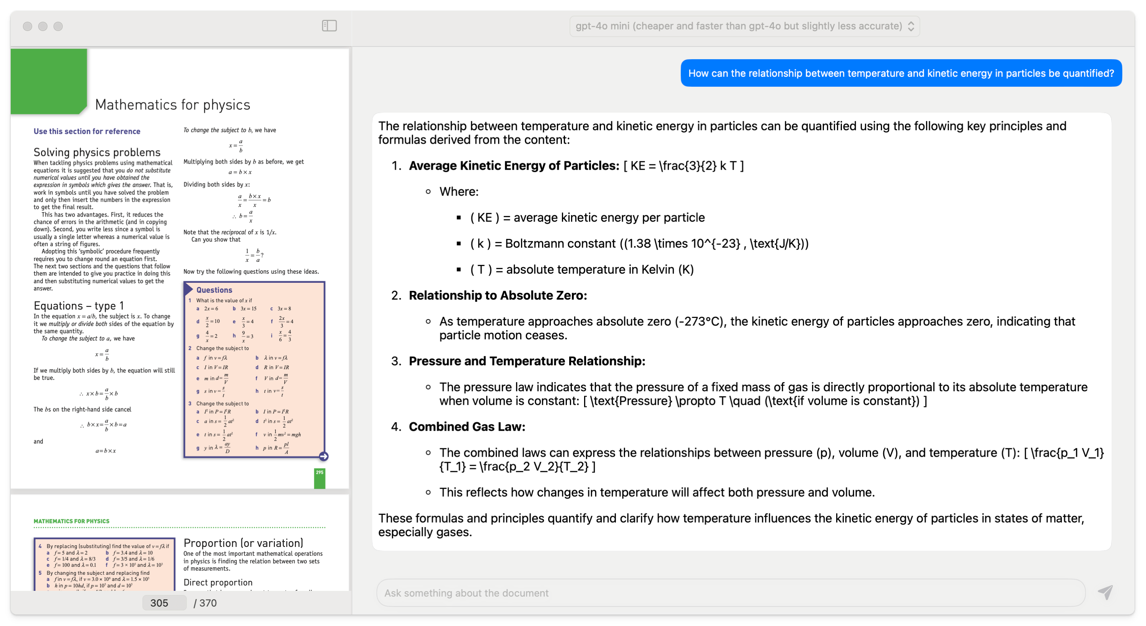
Task: Click 'Average Kinetic Energy of Particles' in the response
Action: click(513, 166)
